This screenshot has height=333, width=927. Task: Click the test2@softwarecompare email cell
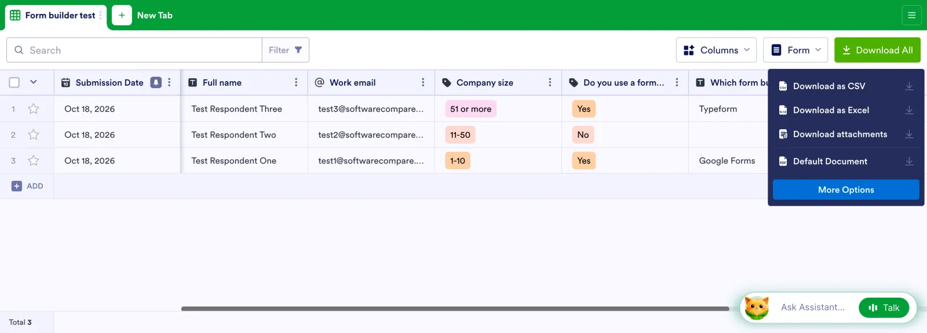point(371,135)
